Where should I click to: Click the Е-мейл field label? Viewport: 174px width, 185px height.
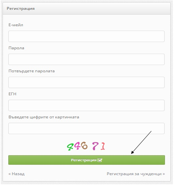(16, 25)
